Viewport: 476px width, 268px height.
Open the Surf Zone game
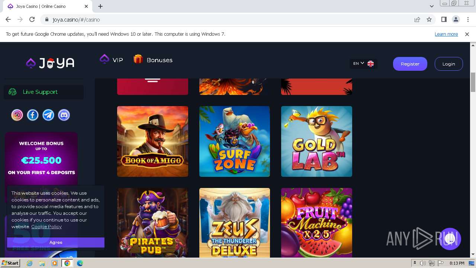235,141
